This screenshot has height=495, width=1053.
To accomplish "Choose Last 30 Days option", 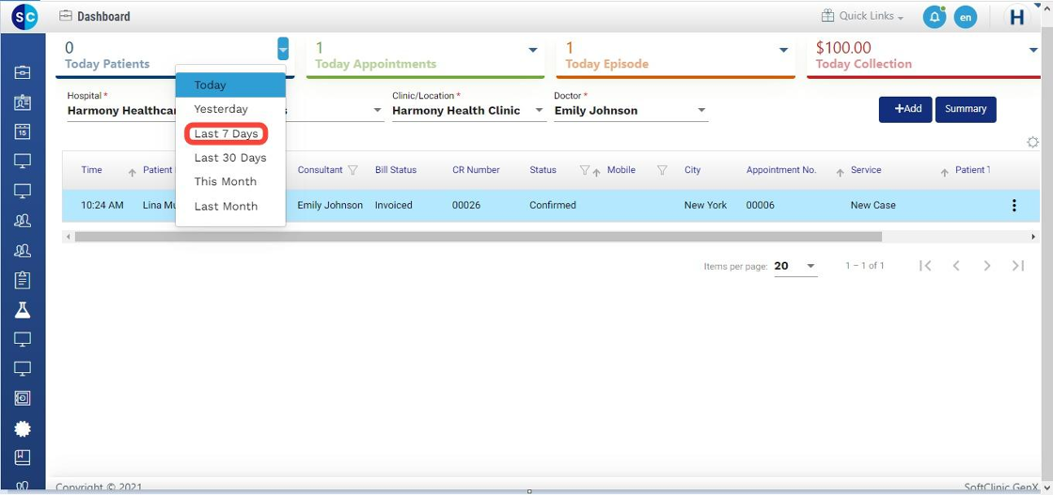I will [230, 159].
